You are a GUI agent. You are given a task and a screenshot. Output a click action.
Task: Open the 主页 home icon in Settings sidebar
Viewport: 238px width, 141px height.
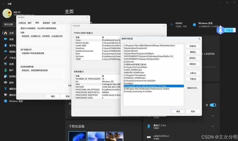tap(6, 33)
